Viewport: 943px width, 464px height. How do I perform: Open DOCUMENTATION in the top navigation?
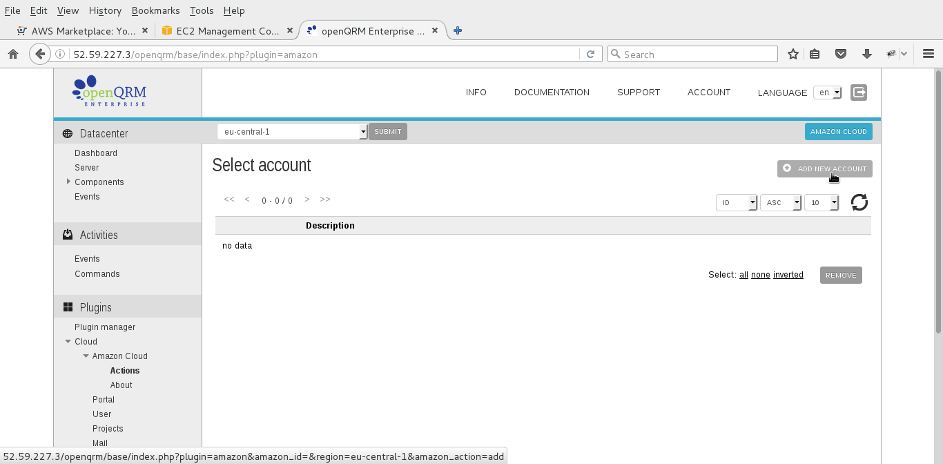(552, 92)
